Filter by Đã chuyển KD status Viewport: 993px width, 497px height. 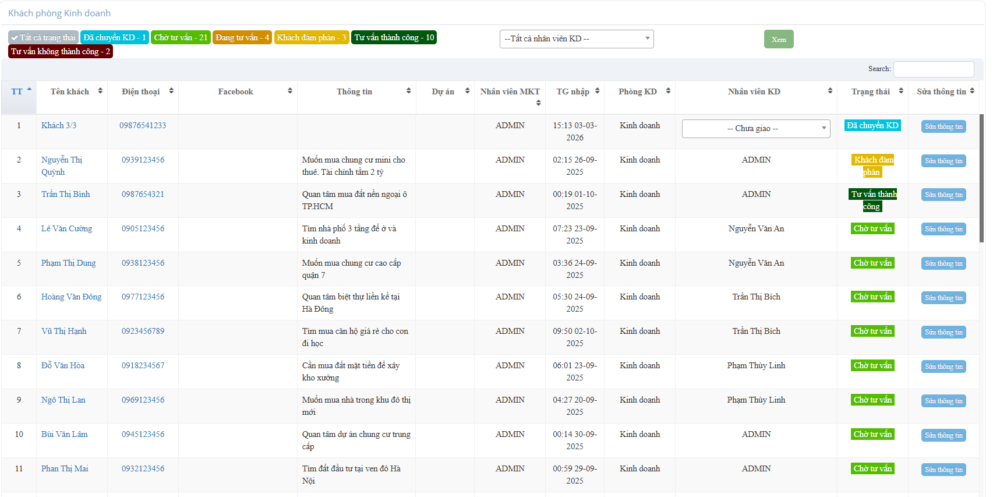[114, 37]
